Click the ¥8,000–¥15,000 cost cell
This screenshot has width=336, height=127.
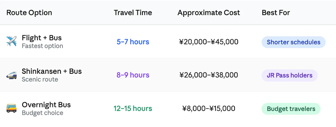tap(209, 108)
